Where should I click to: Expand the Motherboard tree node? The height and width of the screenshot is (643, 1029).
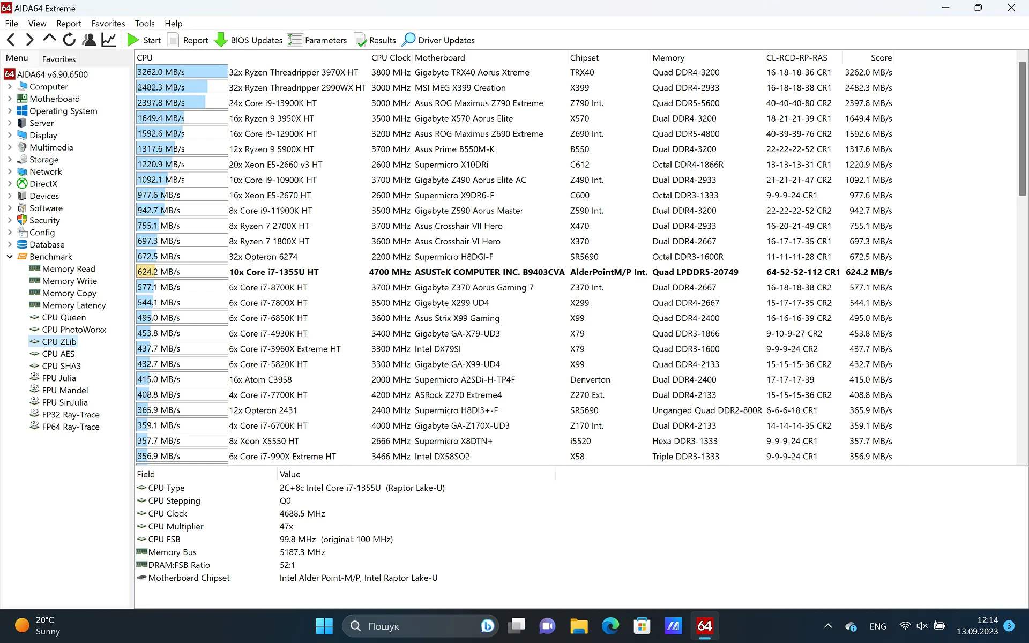10,99
